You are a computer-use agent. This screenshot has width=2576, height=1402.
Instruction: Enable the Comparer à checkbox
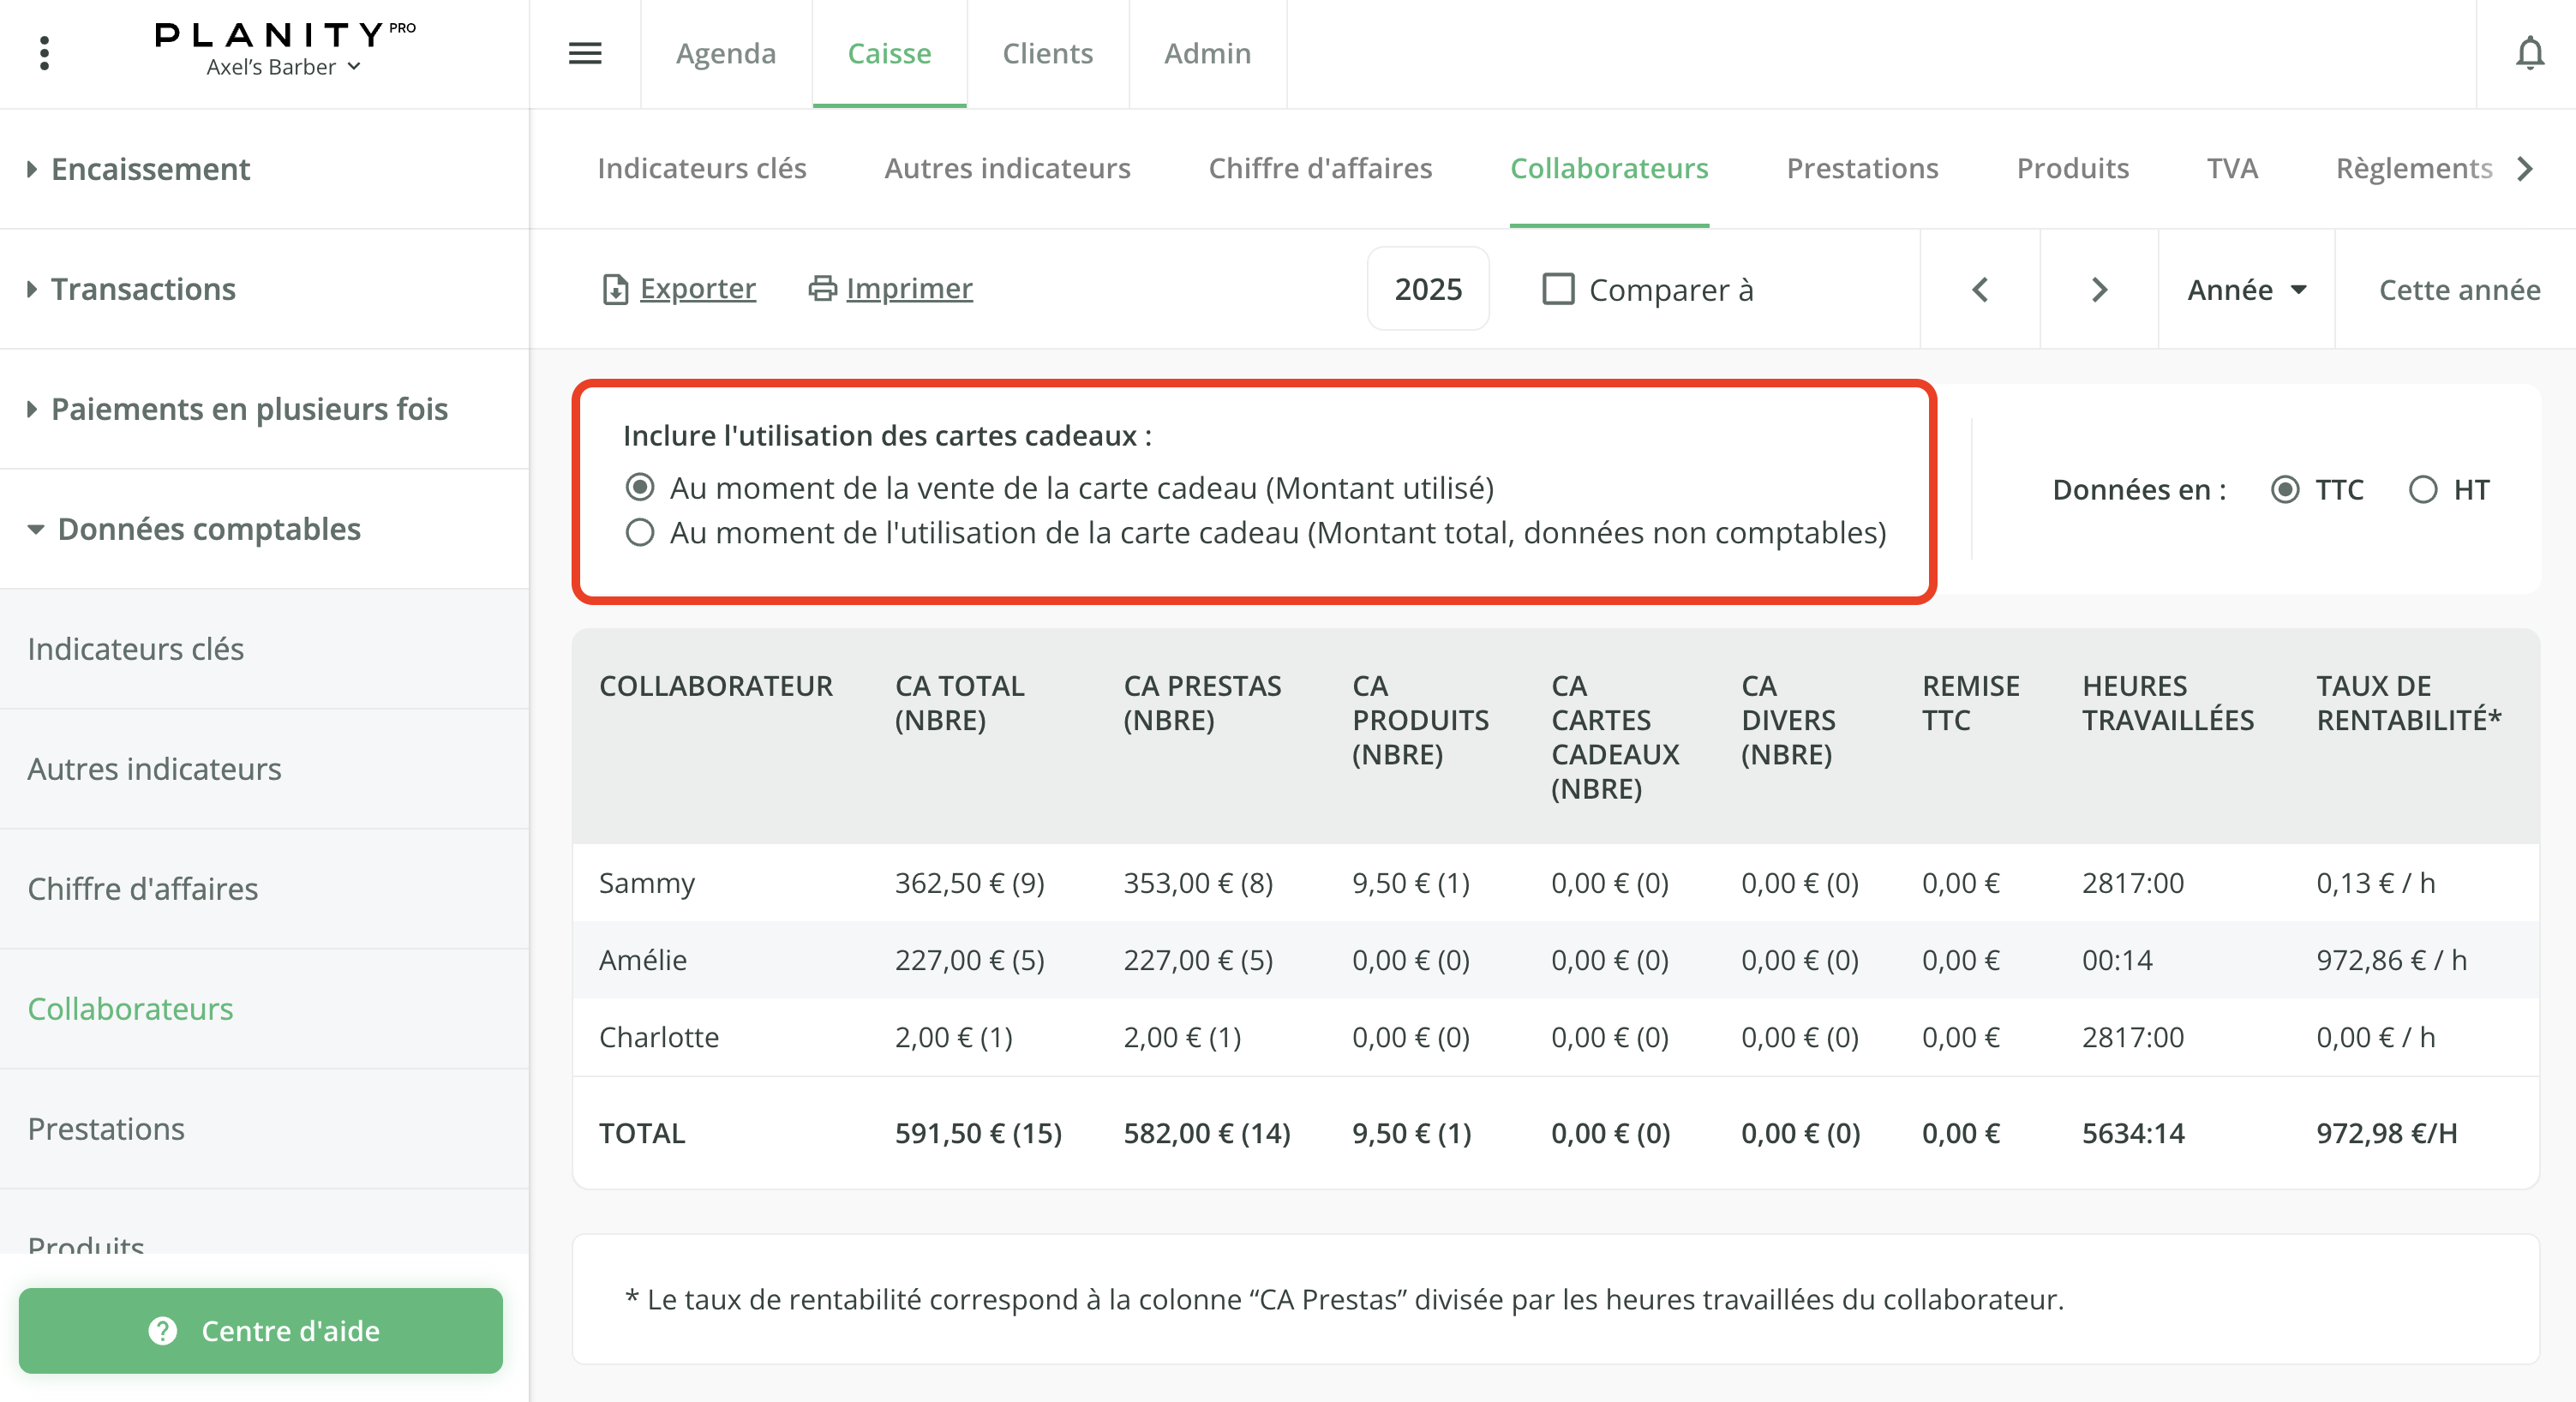click(x=1559, y=290)
